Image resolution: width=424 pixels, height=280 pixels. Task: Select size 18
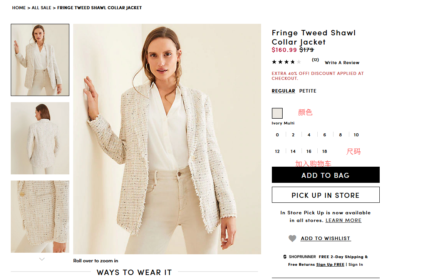(325, 151)
